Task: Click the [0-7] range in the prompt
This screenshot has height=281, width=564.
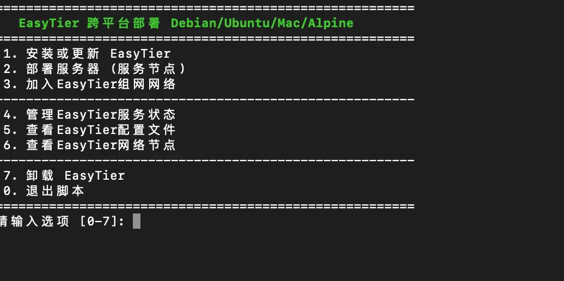Action: [x=101, y=221]
